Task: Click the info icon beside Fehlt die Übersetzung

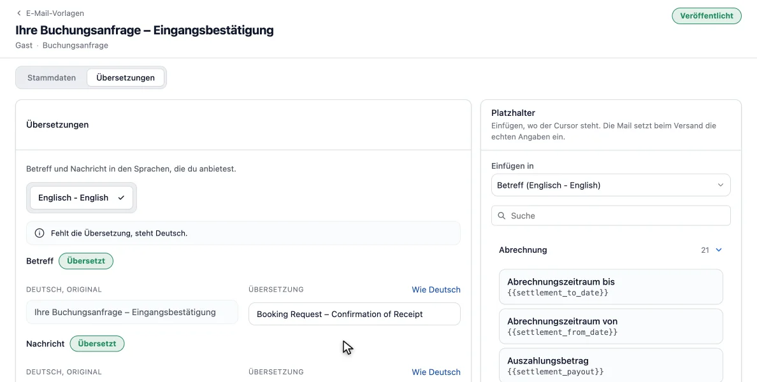Action: 40,233
